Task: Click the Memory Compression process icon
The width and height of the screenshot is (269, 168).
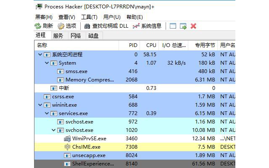Action: tap(61, 80)
